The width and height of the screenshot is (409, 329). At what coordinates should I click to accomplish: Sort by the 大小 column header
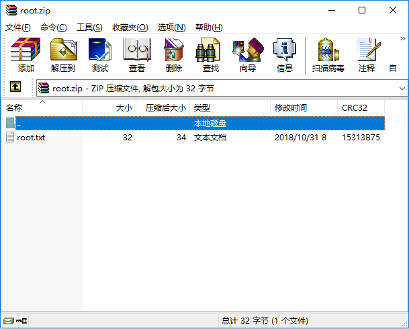pos(109,107)
